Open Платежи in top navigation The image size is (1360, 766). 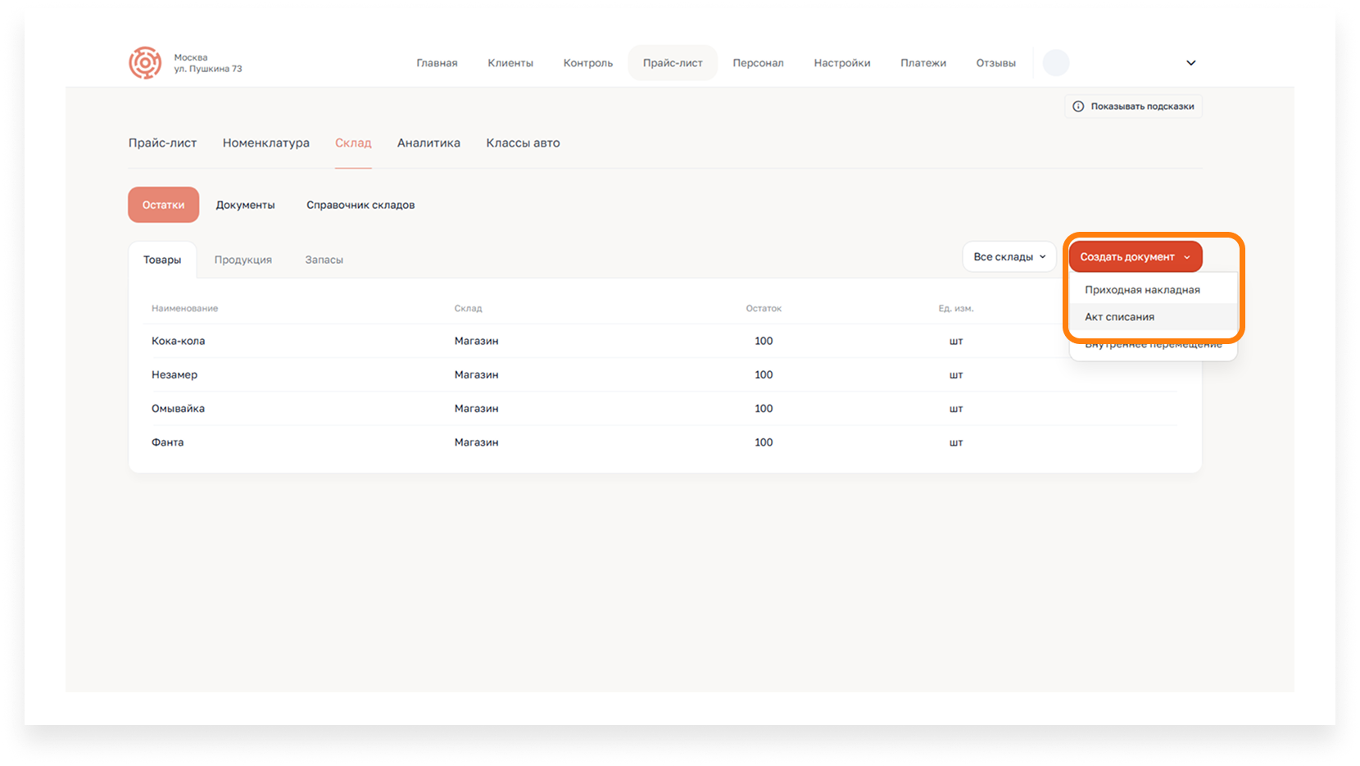pos(923,63)
